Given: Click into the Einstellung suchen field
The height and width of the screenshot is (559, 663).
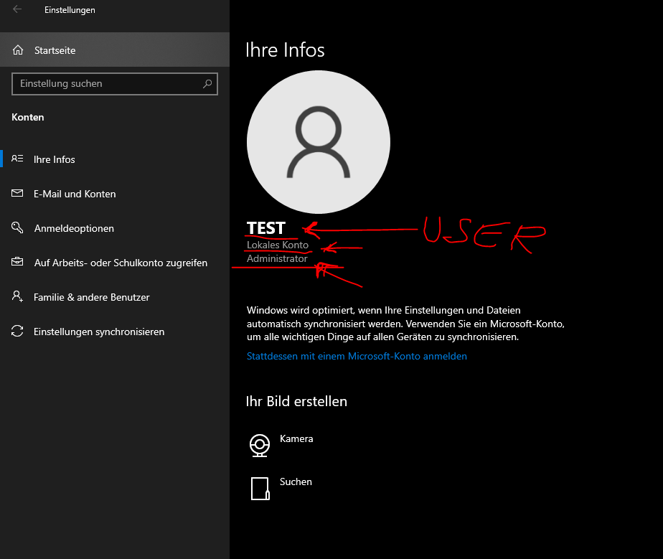Looking at the screenshot, I should tap(115, 84).
